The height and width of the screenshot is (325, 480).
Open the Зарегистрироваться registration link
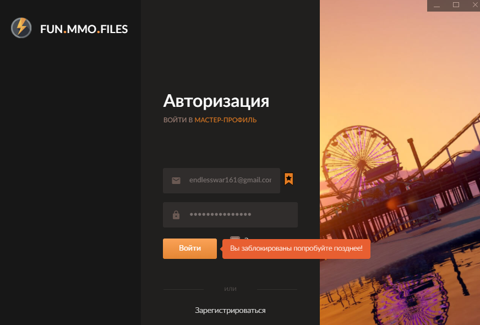click(230, 310)
